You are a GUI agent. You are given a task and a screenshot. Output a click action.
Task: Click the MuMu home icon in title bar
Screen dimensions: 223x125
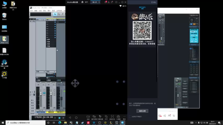(x=82, y=2)
